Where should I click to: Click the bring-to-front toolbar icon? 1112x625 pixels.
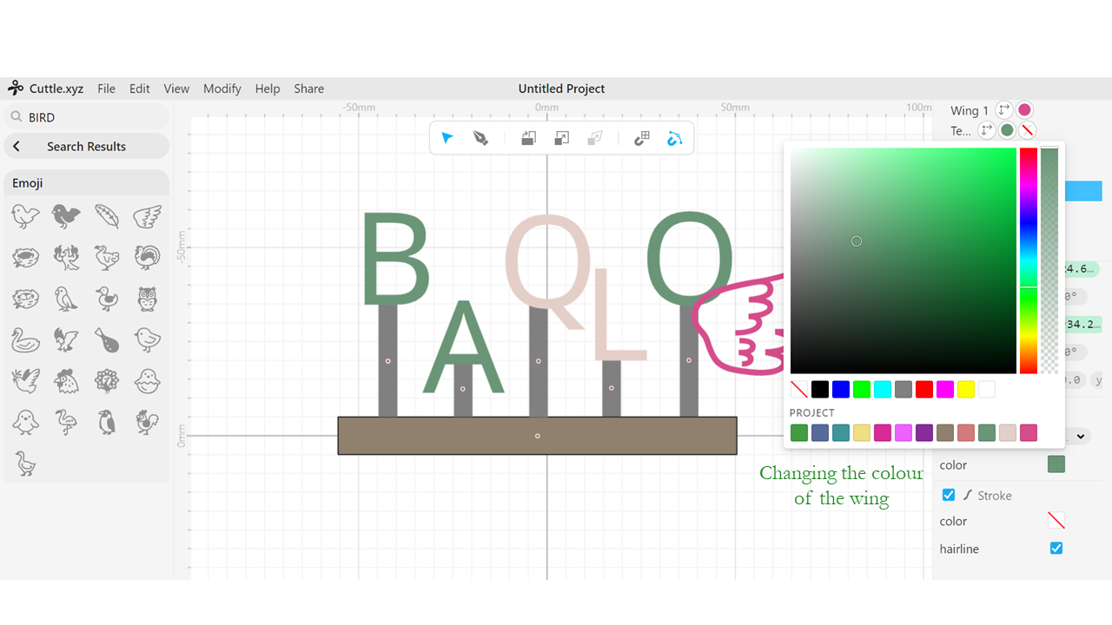pos(528,138)
